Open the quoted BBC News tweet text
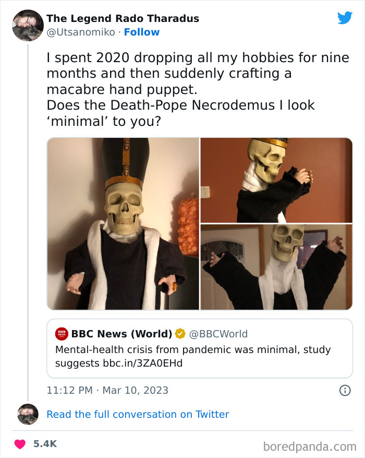Image resolution: width=365 pixels, height=458 pixels. (x=193, y=356)
